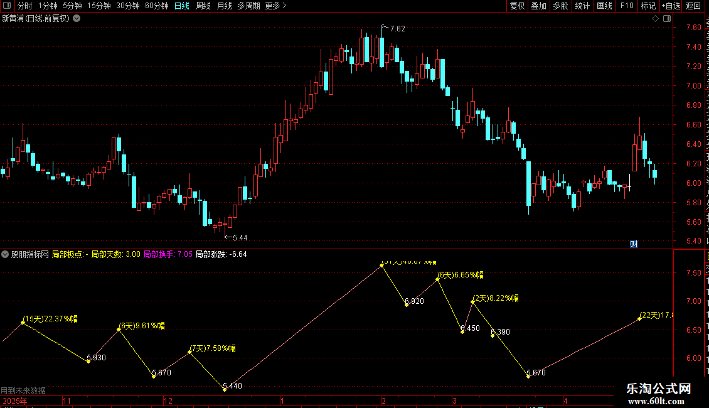The width and height of the screenshot is (709, 408).
Task: Select the 30分钟 period
Action: (x=128, y=6)
